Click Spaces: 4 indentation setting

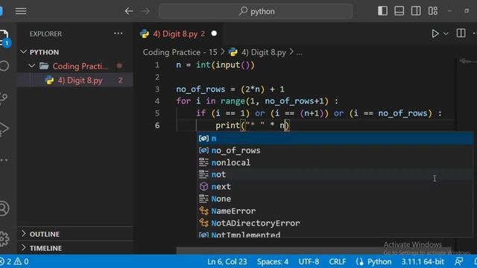(x=273, y=261)
